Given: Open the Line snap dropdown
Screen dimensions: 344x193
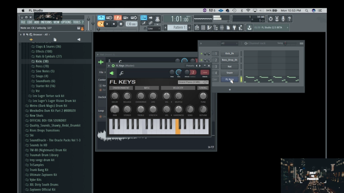Looking at the screenshot, I should tap(154, 28).
